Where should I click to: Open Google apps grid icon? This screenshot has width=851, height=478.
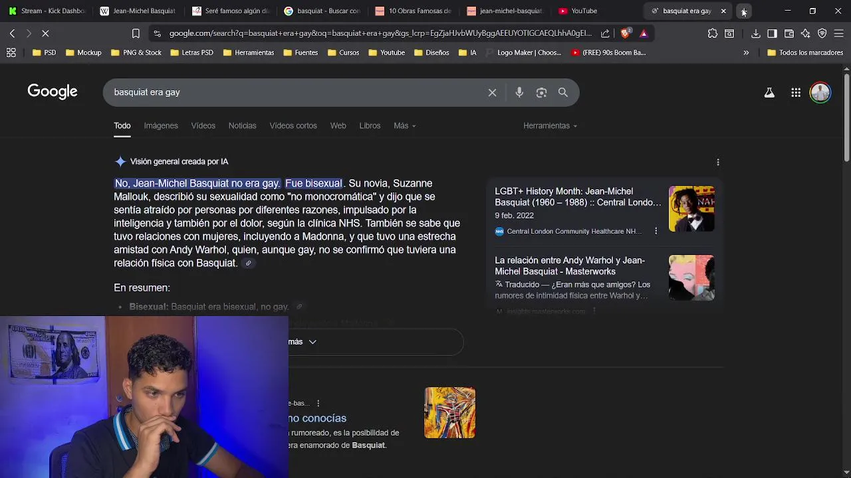click(796, 93)
